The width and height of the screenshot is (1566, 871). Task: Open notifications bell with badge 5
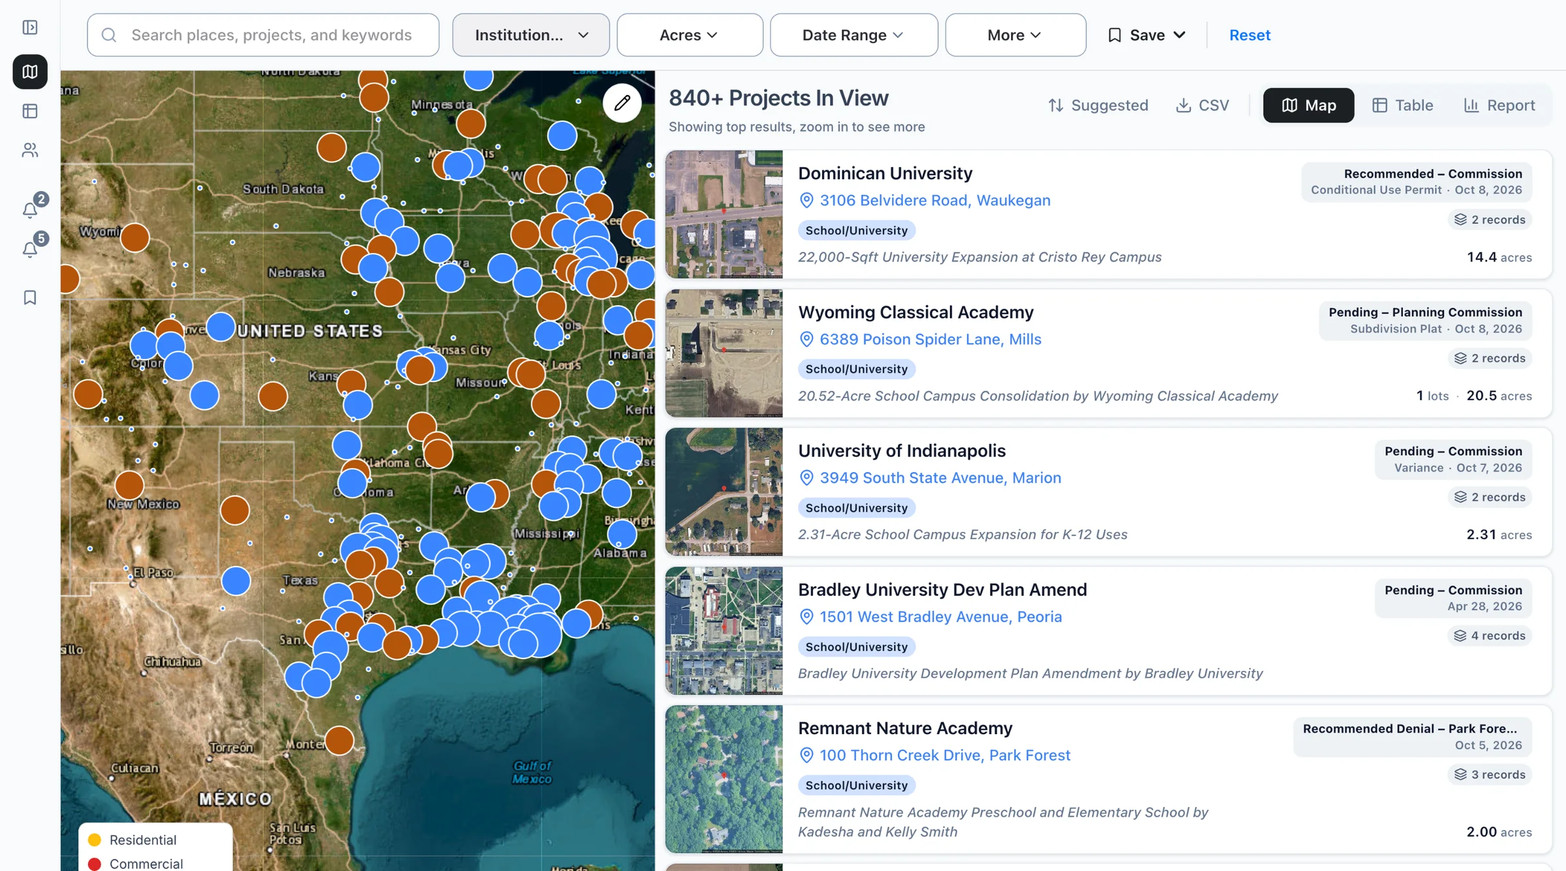(x=30, y=249)
